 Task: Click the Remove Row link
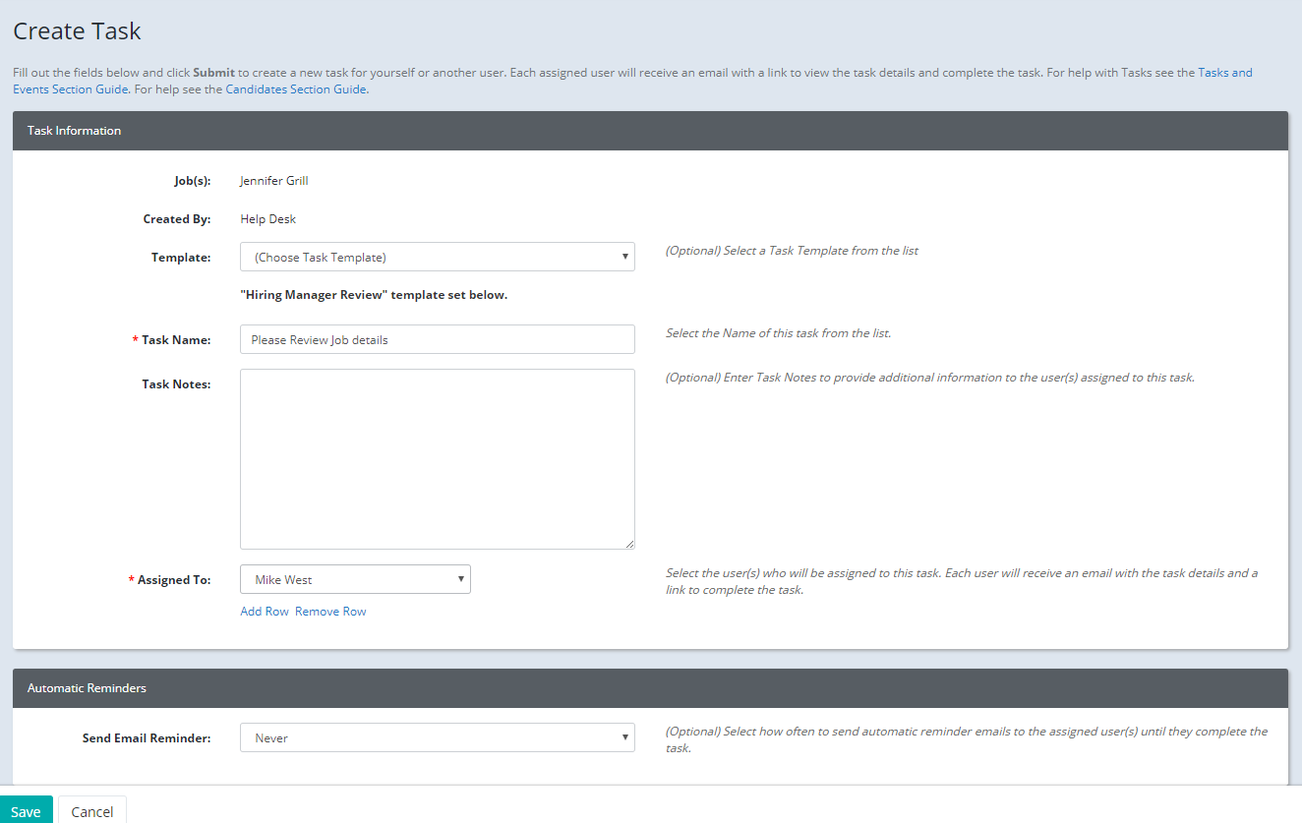pos(329,611)
